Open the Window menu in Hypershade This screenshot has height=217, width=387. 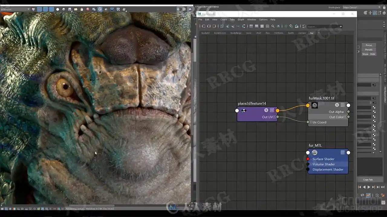(x=252, y=20)
